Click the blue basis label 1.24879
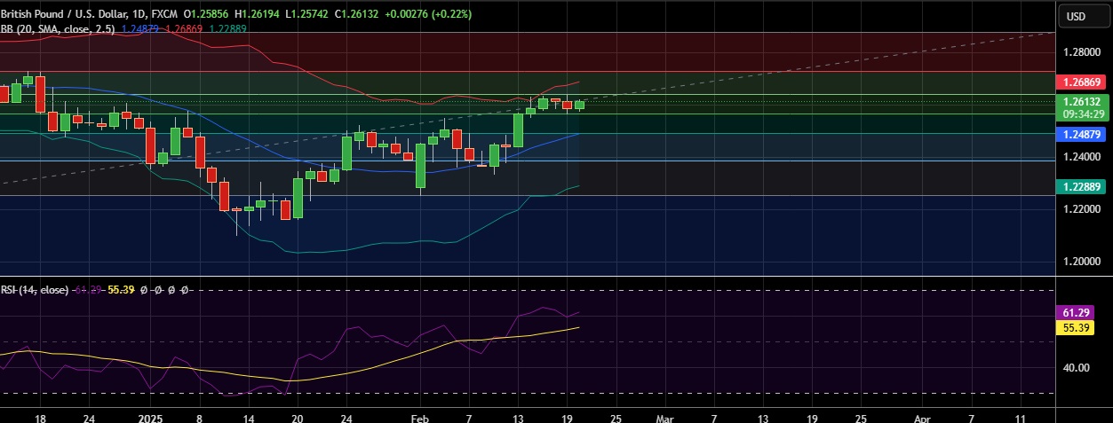 pyautogui.click(x=1081, y=134)
